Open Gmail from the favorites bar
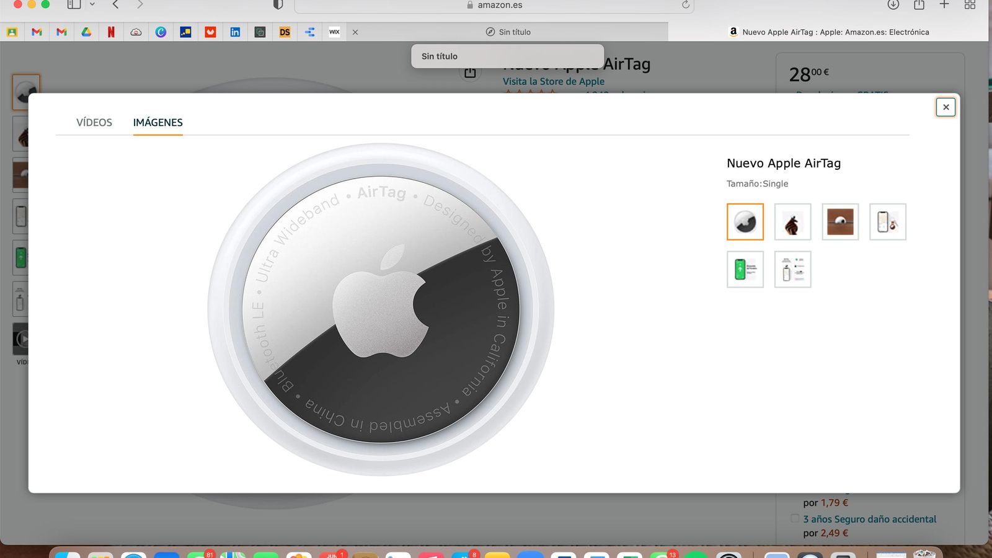The image size is (992, 558). point(37,32)
